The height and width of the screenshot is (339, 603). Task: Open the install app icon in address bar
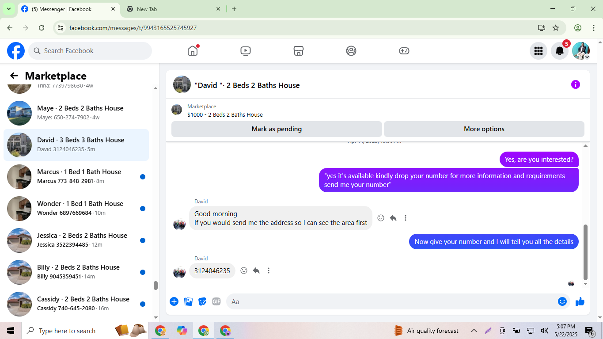[542, 28]
